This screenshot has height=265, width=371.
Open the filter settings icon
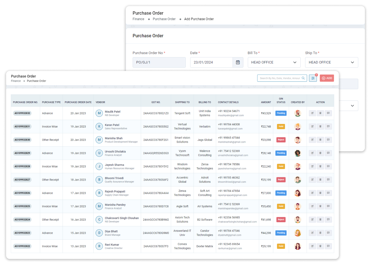pos(313,78)
